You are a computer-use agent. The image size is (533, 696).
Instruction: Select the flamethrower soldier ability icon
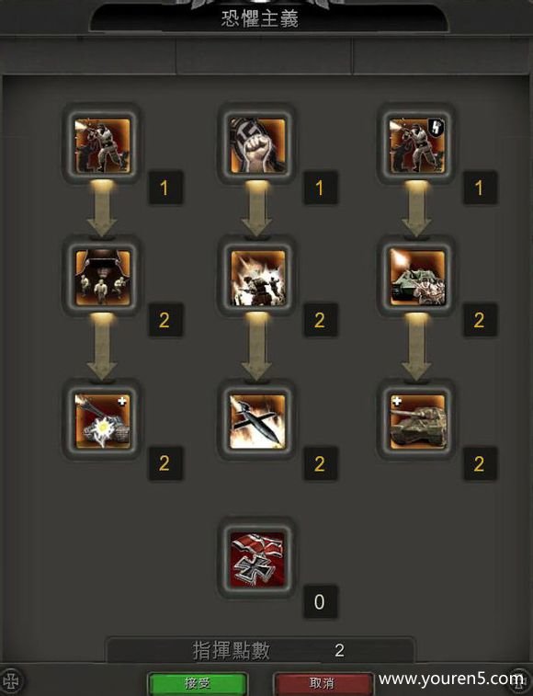pyautogui.click(x=102, y=144)
